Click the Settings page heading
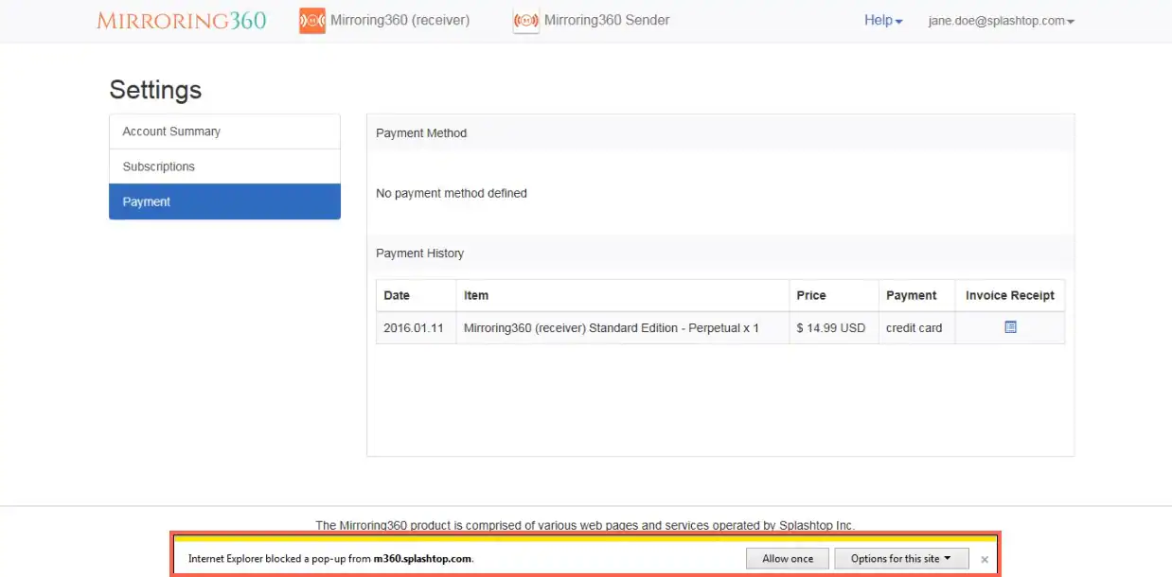 point(155,90)
